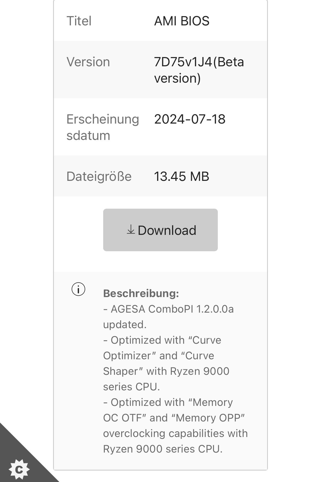Image resolution: width=321 pixels, height=482 pixels.
Task: Click the "overclocking capabilities with" line
Action: 175,433
